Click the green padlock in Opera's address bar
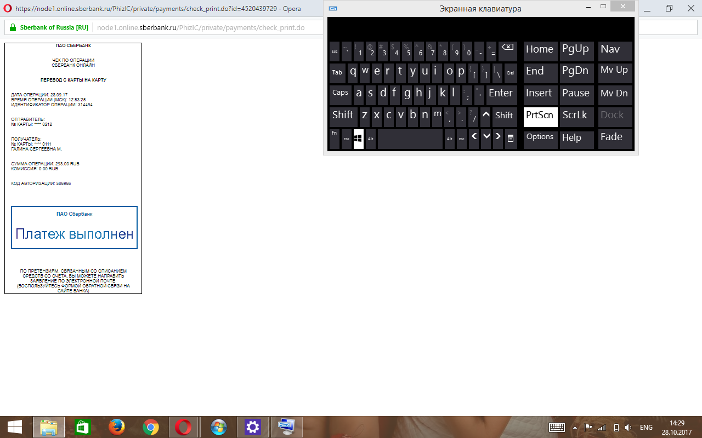The width and height of the screenshot is (702, 438). tap(13, 27)
